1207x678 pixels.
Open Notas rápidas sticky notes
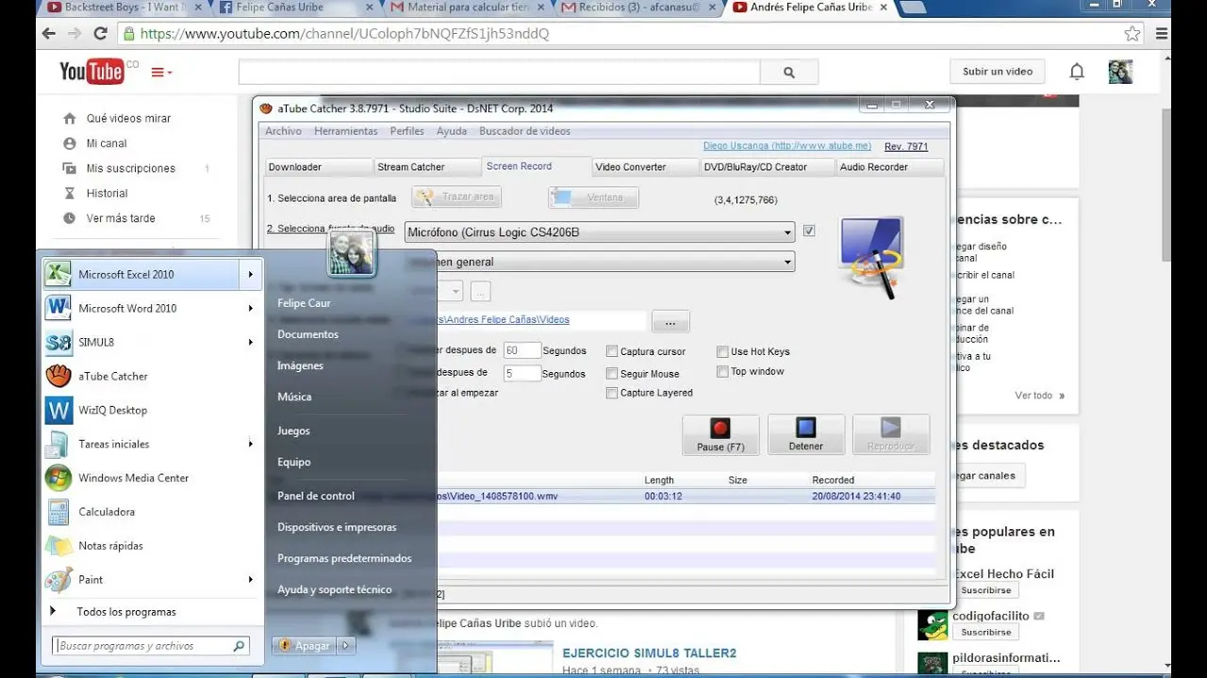(x=110, y=546)
